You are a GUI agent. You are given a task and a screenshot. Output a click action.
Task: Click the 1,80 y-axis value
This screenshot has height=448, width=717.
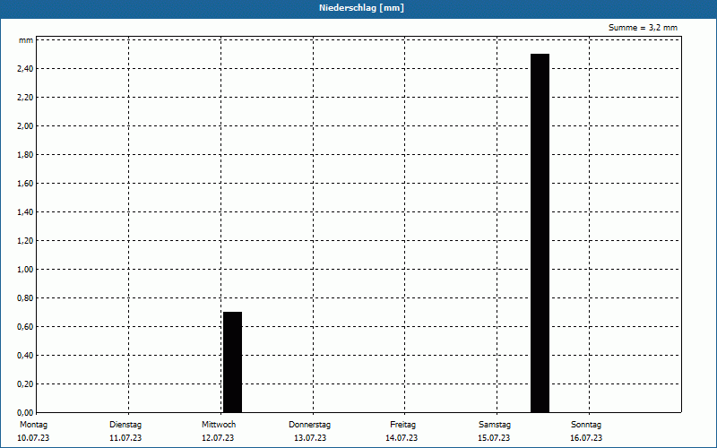(25, 155)
